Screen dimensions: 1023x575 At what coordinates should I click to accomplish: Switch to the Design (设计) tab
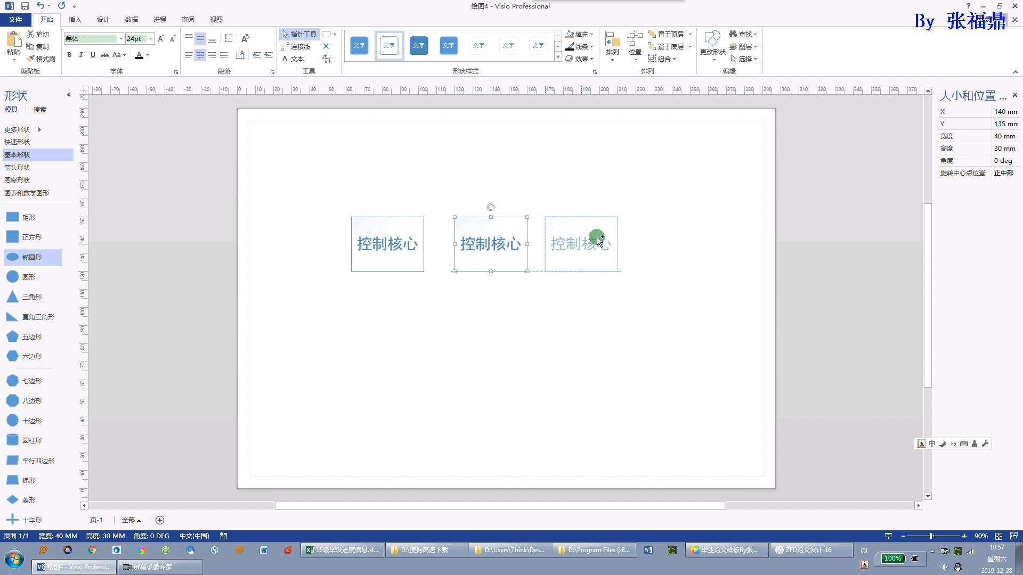pyautogui.click(x=103, y=20)
